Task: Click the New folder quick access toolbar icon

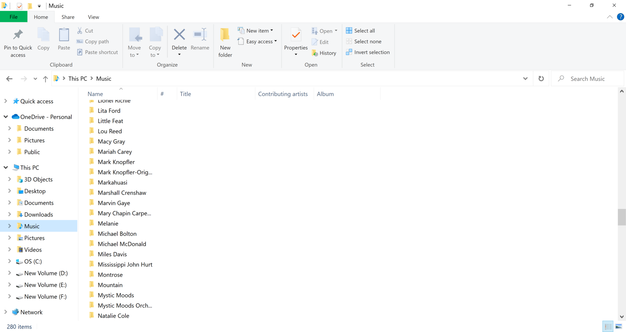Action: (30, 6)
